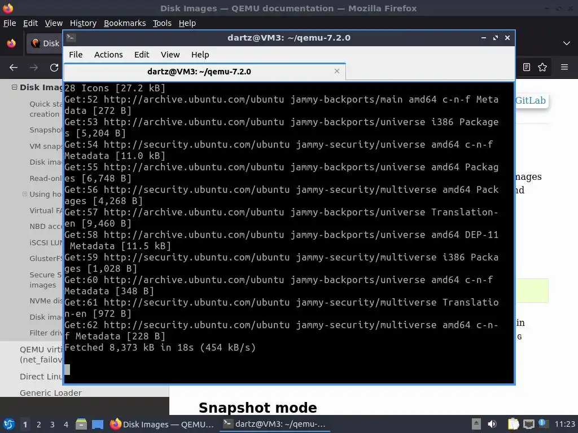Image resolution: width=578 pixels, height=433 pixels.
Task: Close the dartz@VM3 terminal tab
Action: pyautogui.click(x=336, y=71)
